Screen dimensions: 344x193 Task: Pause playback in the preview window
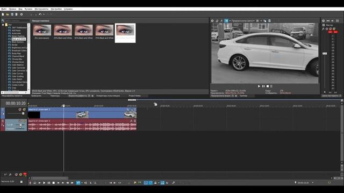263,86
